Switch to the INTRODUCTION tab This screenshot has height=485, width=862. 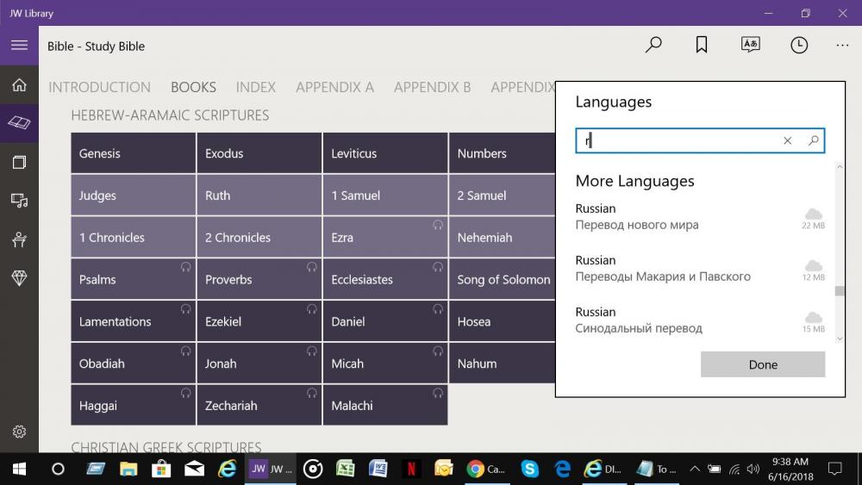99,87
